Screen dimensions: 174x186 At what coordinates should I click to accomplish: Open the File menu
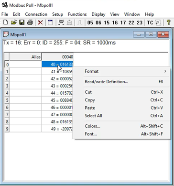click(x=5, y=14)
